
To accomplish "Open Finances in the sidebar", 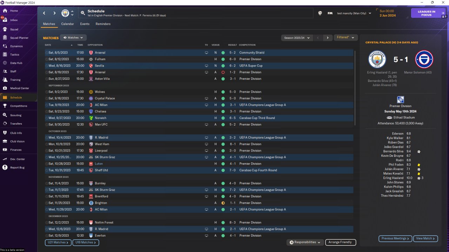I will pos(16,150).
